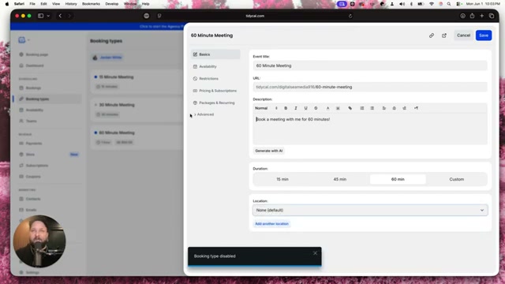Open the Develop menu
The width and height of the screenshot is (505, 284).
click(112, 4)
